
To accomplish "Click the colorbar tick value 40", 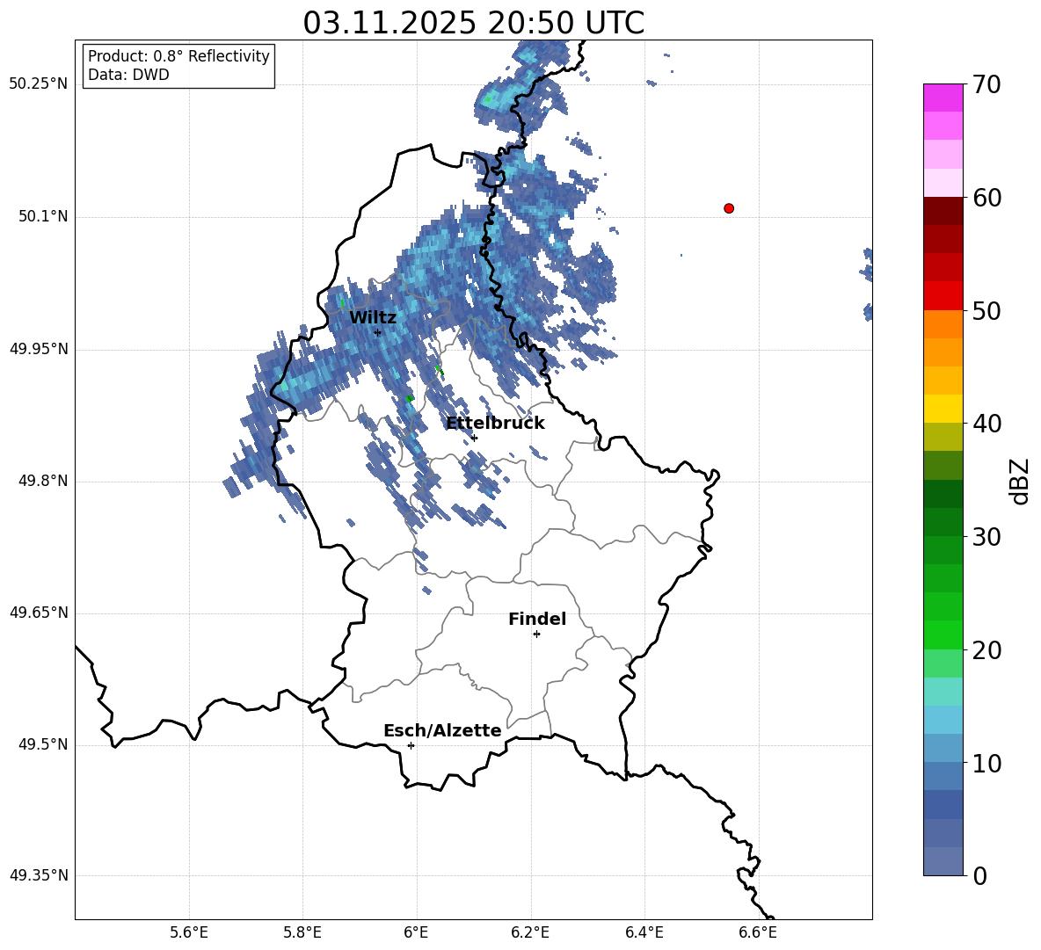I will [x=986, y=424].
